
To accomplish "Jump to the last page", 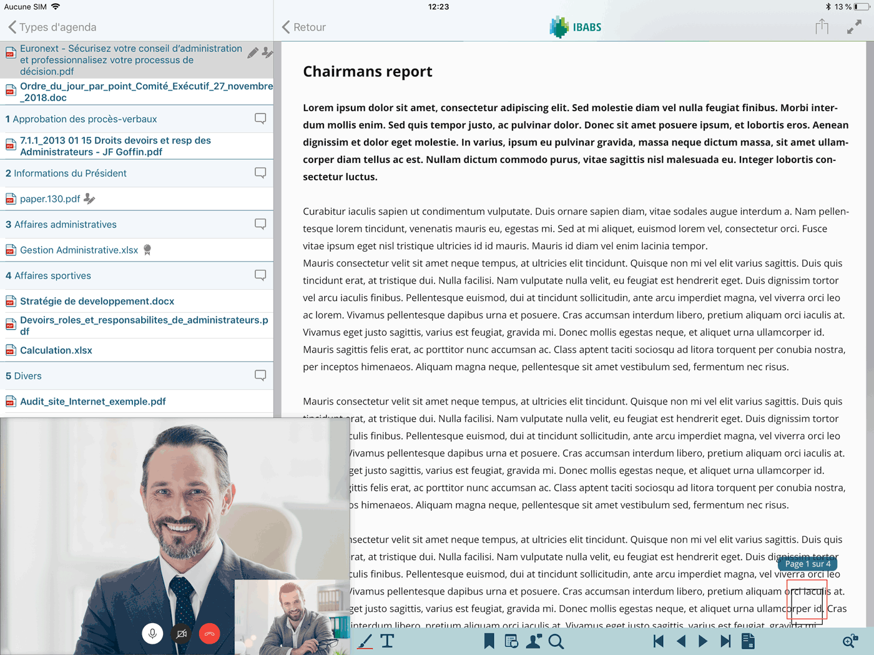I will 725,641.
